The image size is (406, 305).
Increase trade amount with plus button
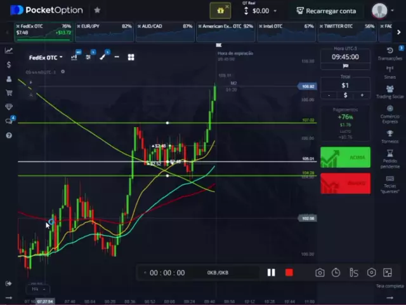[362, 95]
